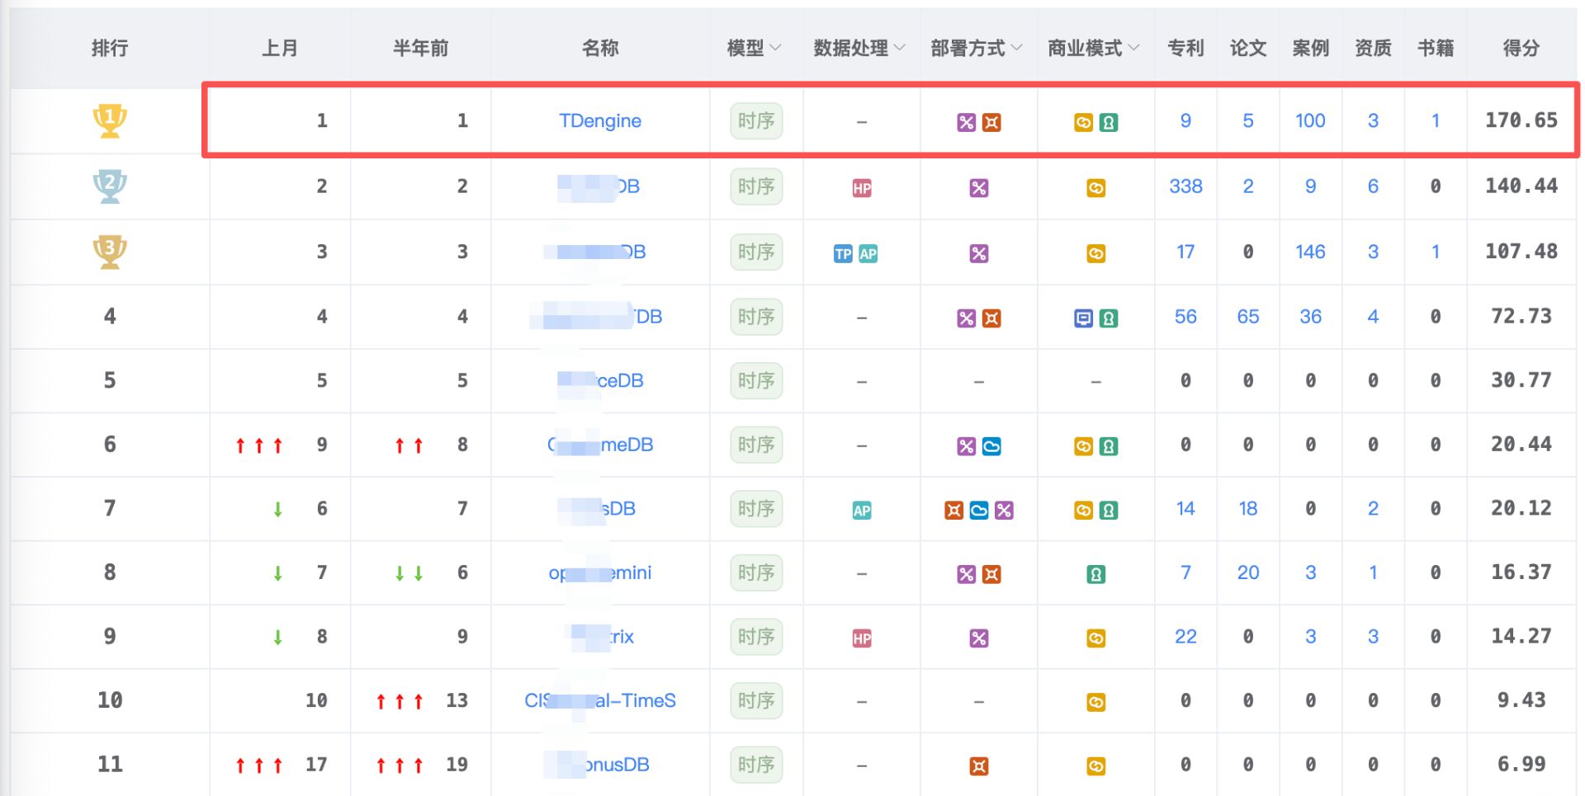Click the yellow business icon in 6.99 row
This screenshot has width=1585, height=796.
click(x=1095, y=766)
